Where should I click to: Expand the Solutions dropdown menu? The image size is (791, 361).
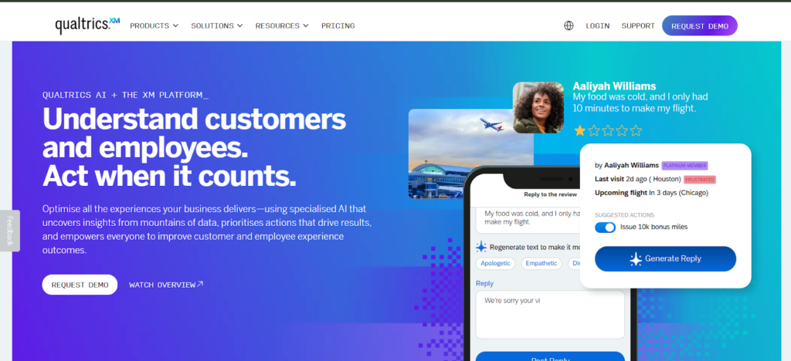coord(216,25)
